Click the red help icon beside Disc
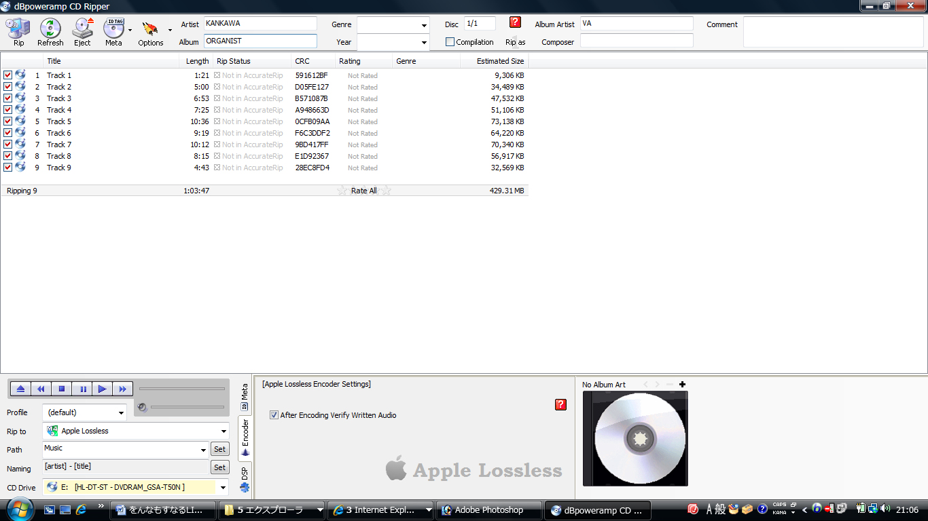Screen dimensions: 928x521 [x=515, y=22]
